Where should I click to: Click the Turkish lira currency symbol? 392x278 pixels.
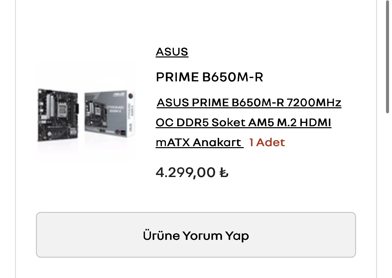point(224,173)
